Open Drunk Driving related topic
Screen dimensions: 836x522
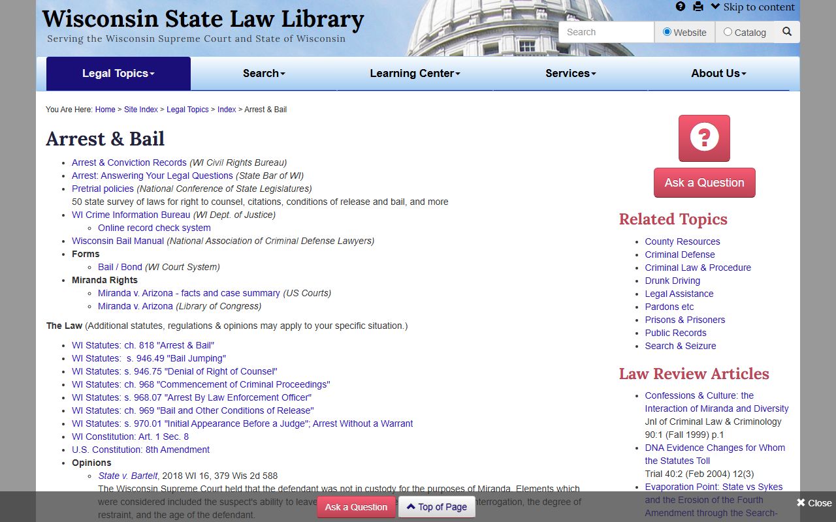coord(673,281)
